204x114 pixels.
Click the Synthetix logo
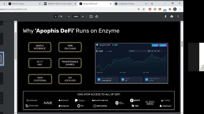(x=100, y=100)
